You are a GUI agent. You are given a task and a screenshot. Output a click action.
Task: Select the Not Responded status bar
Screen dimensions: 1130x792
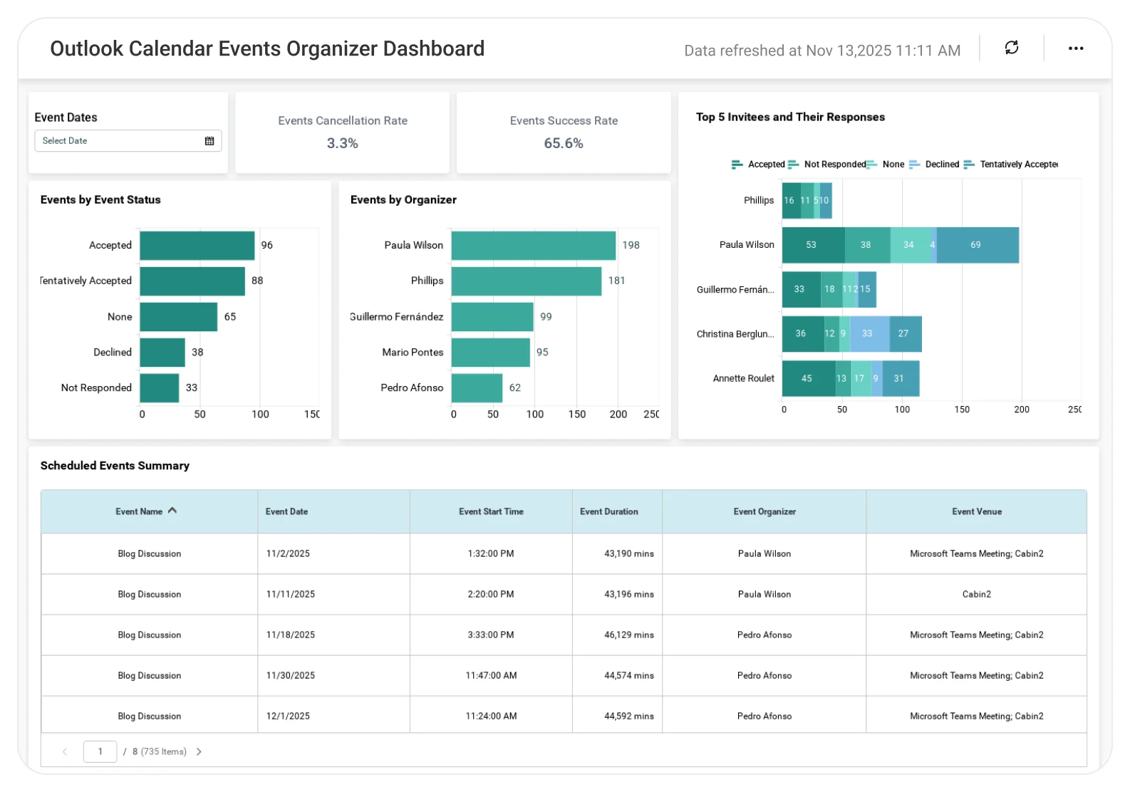point(160,388)
